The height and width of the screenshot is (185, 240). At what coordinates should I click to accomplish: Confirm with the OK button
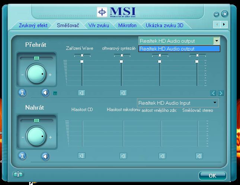[212, 176]
